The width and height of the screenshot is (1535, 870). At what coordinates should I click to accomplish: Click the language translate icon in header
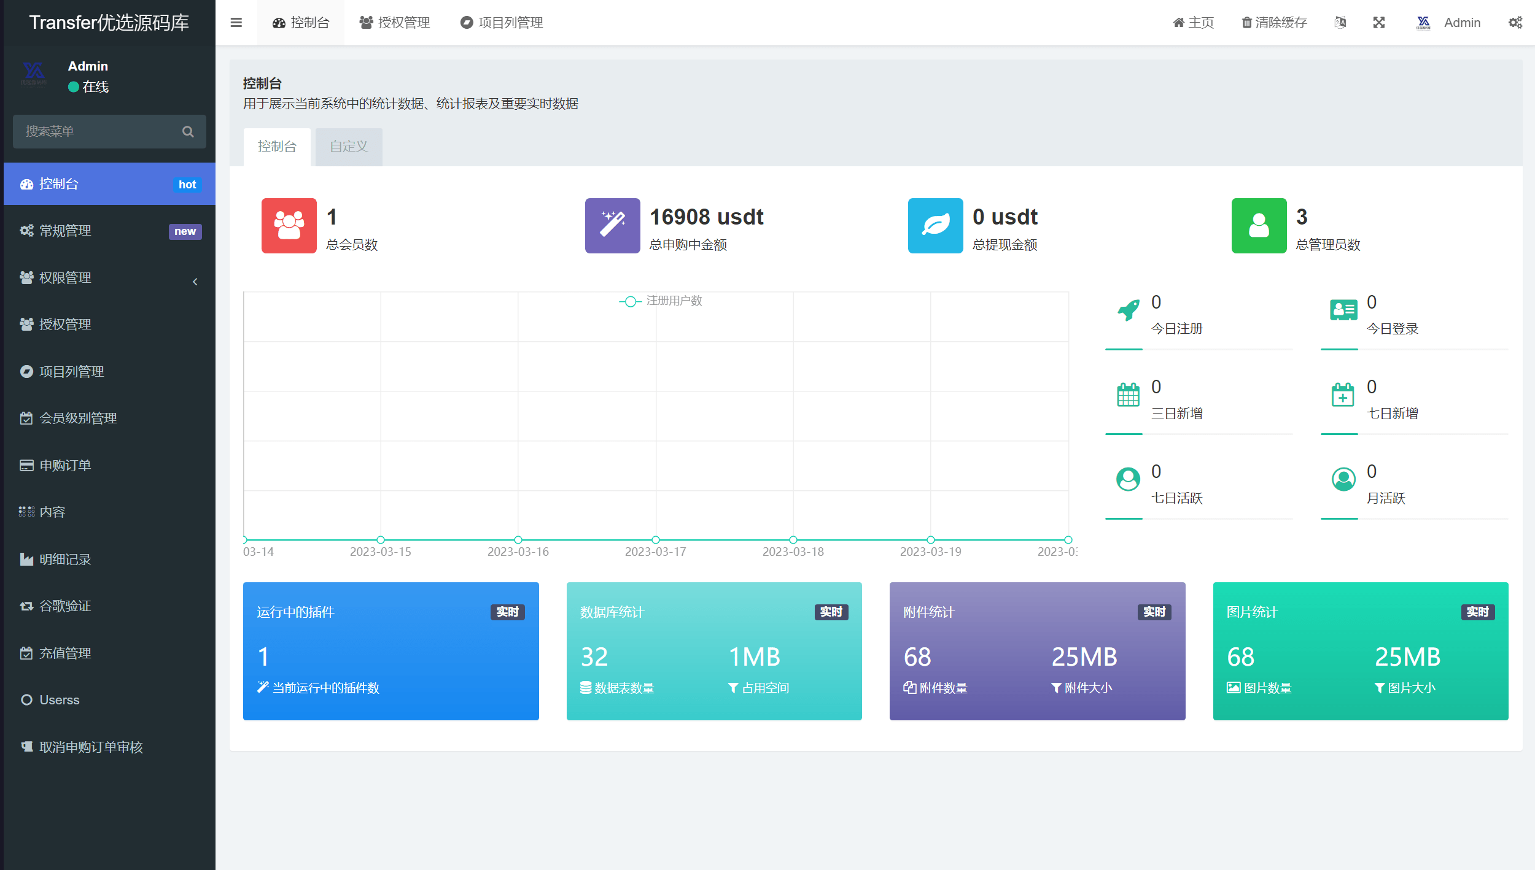coord(1340,23)
